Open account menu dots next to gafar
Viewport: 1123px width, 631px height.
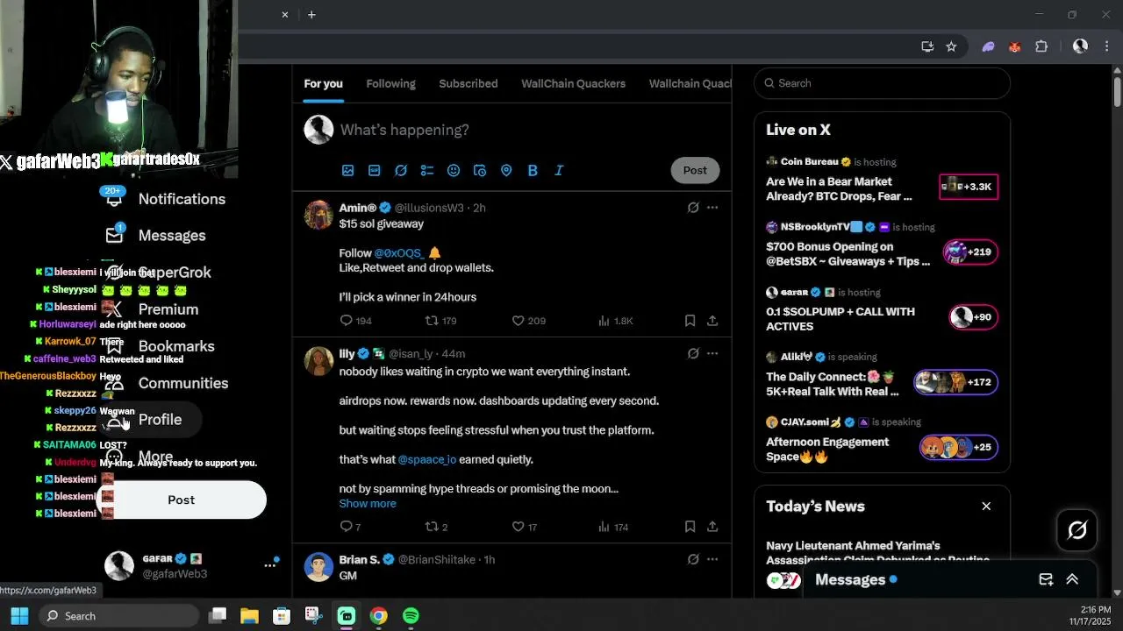(270, 565)
